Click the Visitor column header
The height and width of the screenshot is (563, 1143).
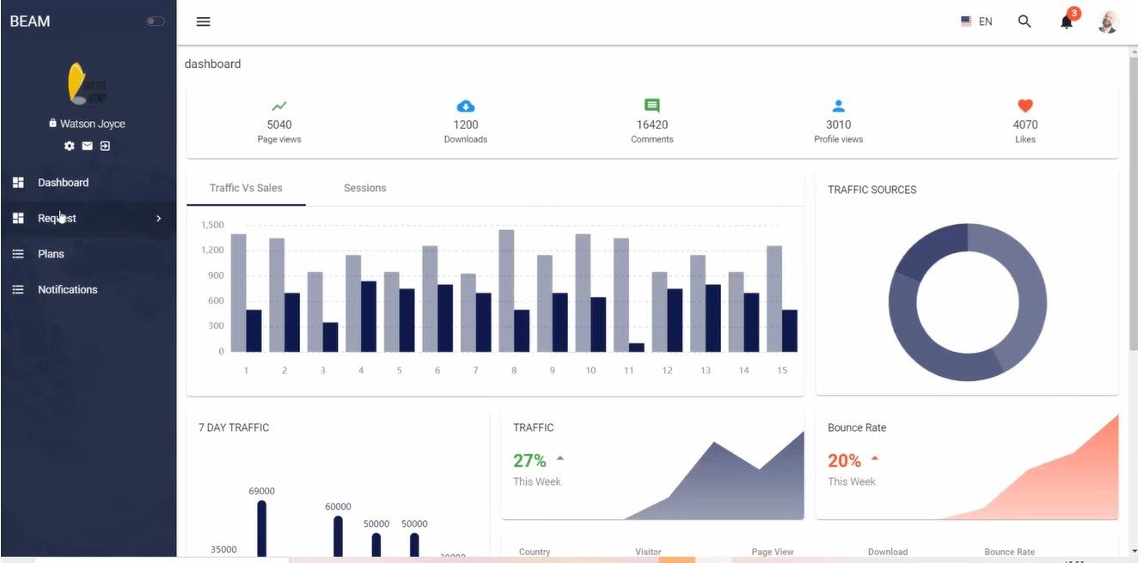coord(648,552)
